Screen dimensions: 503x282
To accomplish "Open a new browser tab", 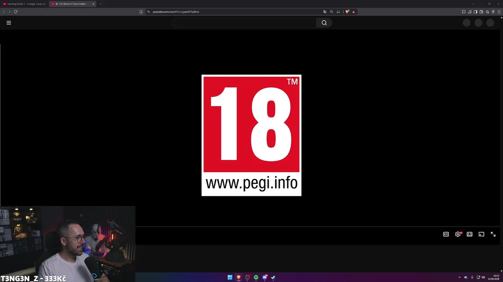I will pyautogui.click(x=101, y=4).
